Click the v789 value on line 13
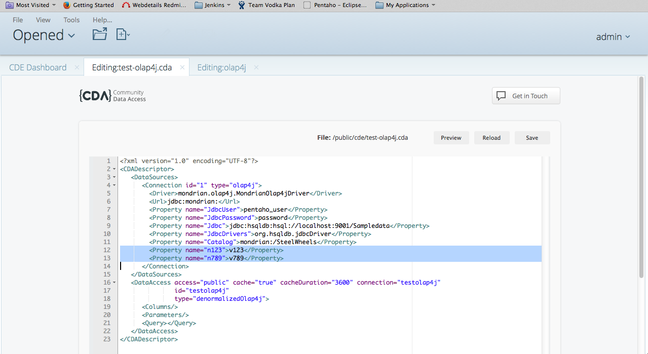The height and width of the screenshot is (354, 648). coord(237,258)
